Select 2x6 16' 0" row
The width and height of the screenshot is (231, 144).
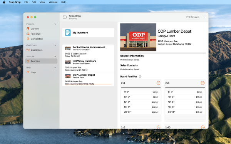point(185,107)
